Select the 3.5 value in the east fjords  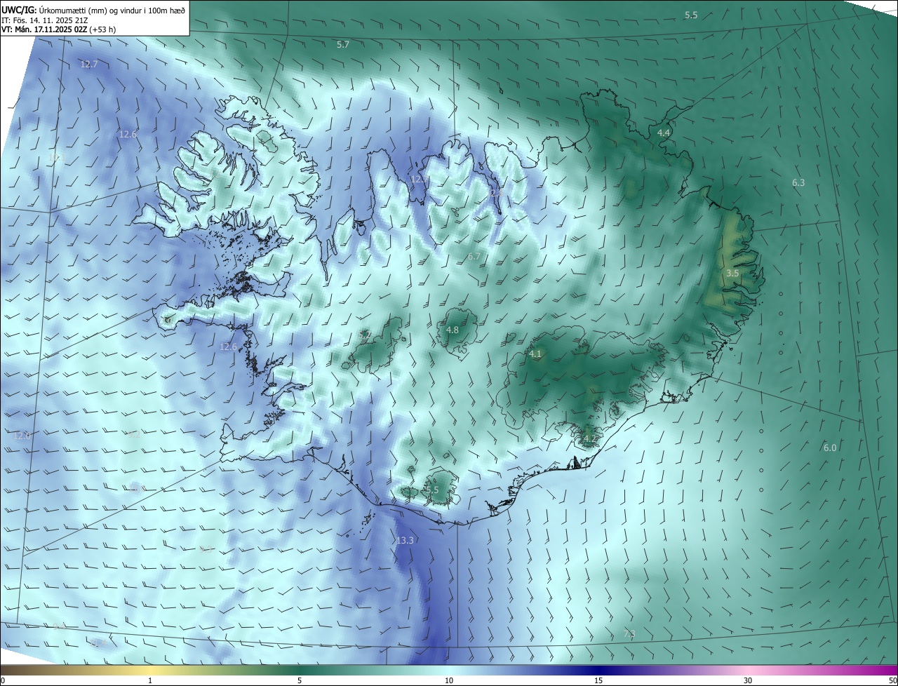(x=732, y=273)
